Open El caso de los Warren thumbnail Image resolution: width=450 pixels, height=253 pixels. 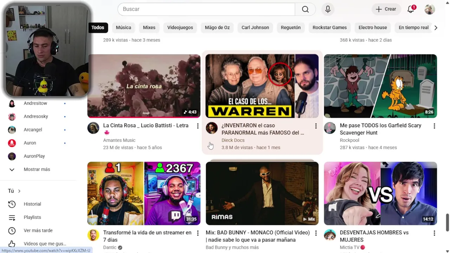coord(262,86)
